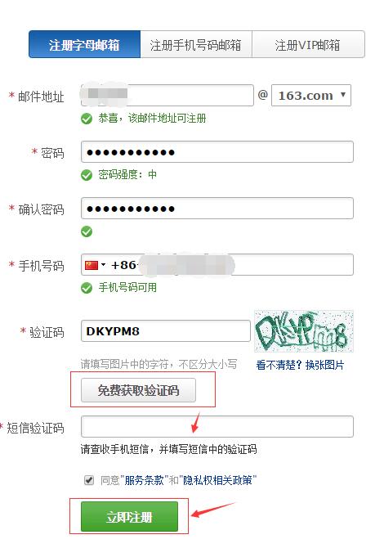Select the 注册字母邮箱 tab
The height and width of the screenshot is (539, 384).
point(84,44)
